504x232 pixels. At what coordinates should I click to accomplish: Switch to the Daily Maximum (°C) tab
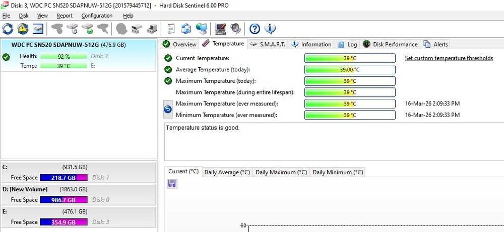point(281,172)
